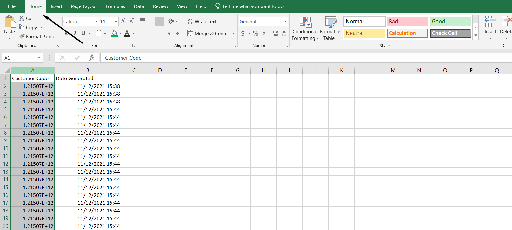Open Fill Color dropdown arrow
The height and width of the screenshot is (230, 512).
[x=121, y=33]
